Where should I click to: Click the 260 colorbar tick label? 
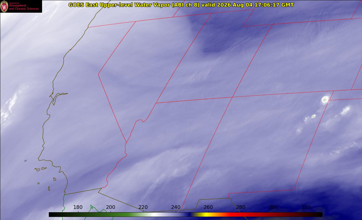click(x=208, y=207)
